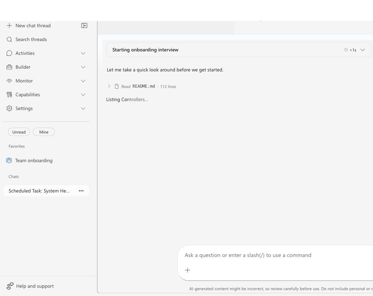Start a New chat thread
This screenshot has height=296, width=373.
(x=33, y=26)
